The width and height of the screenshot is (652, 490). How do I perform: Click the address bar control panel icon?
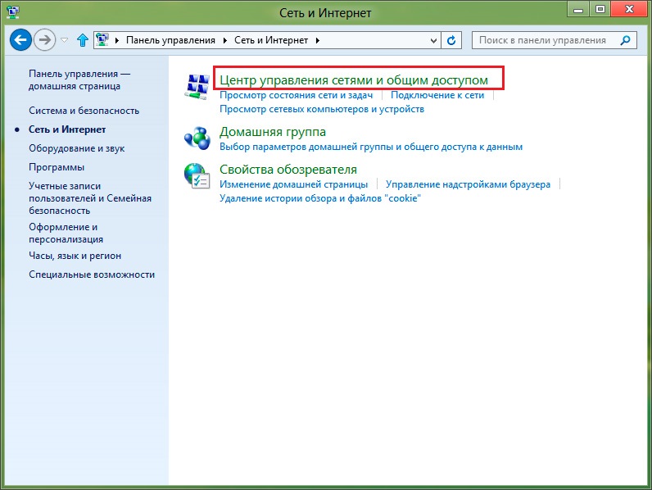coord(102,40)
